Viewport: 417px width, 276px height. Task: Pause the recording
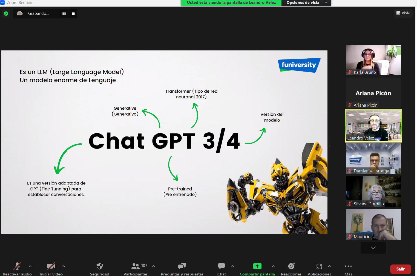64,14
